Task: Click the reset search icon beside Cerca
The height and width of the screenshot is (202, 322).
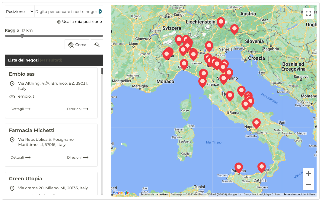Action: pos(97,45)
